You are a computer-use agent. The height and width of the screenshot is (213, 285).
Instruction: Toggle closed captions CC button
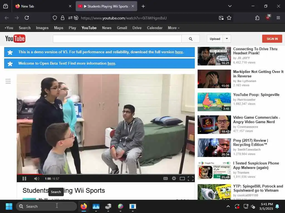(165, 179)
